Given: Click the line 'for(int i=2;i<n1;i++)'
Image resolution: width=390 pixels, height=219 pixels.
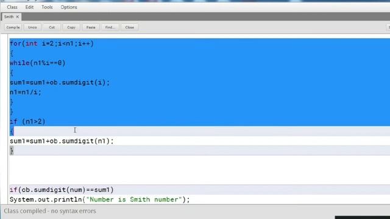Looking at the screenshot, I should [x=52, y=44].
